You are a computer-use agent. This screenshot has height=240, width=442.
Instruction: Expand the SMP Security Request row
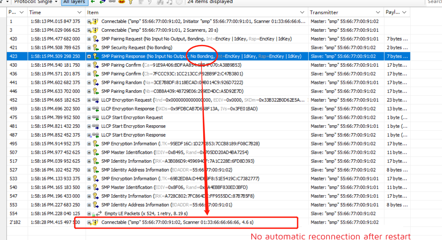point(89,48)
